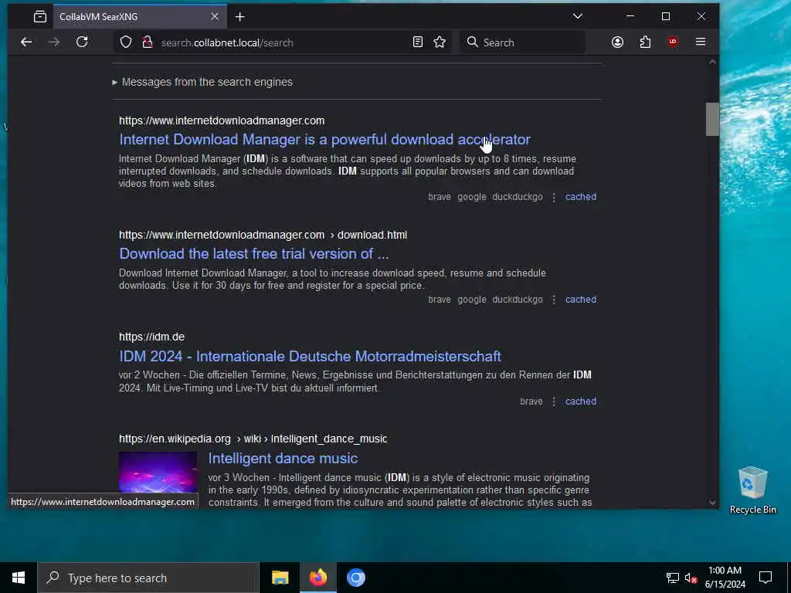Open Download the latest free trial version link
Screen dimensions: 791x593
(x=253, y=253)
